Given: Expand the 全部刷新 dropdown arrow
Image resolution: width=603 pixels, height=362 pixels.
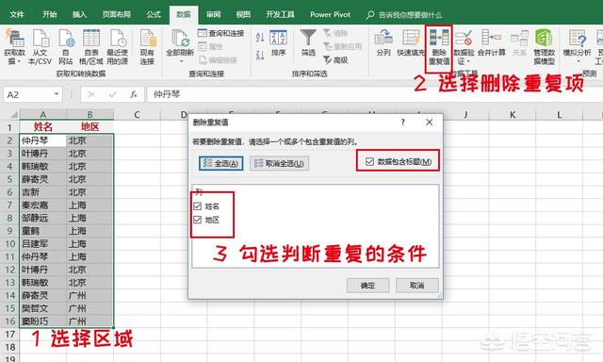Looking at the screenshot, I should [182, 61].
